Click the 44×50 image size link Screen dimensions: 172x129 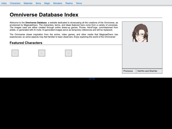pyautogui.click(x=92, y=79)
